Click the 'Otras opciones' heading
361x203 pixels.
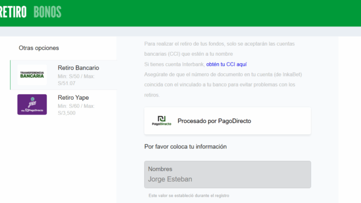(x=39, y=48)
